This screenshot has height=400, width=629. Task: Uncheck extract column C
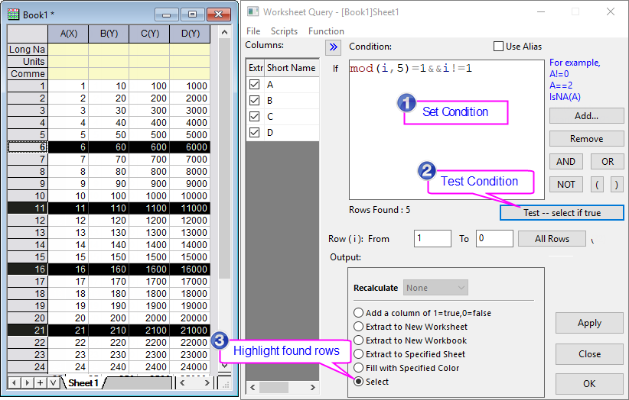[254, 116]
